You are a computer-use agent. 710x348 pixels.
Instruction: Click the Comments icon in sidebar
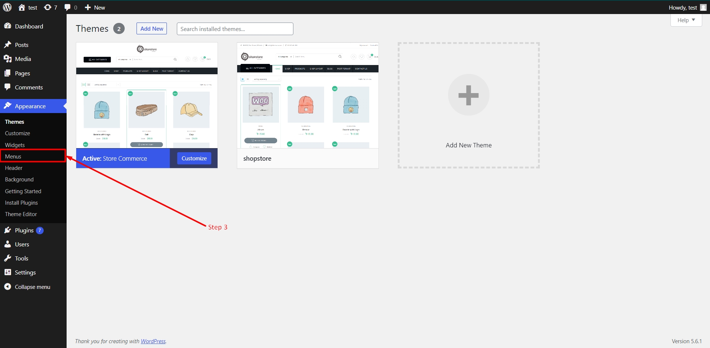[x=7, y=87]
